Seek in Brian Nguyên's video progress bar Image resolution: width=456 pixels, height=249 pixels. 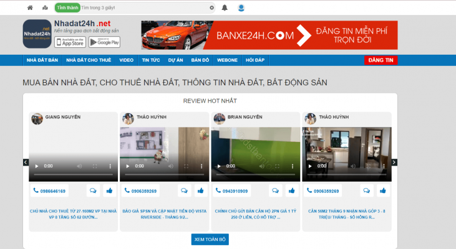click(x=256, y=174)
